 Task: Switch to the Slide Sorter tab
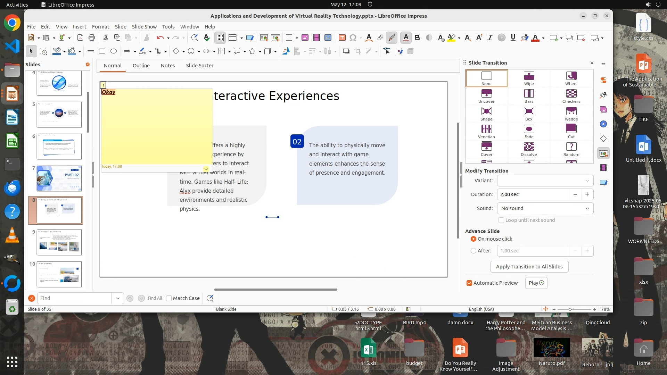pos(199,65)
